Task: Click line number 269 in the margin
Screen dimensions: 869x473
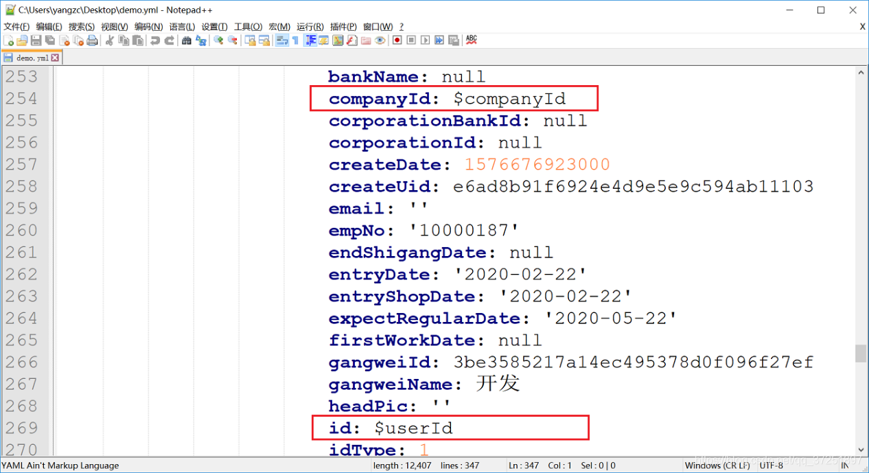Action: [x=21, y=428]
